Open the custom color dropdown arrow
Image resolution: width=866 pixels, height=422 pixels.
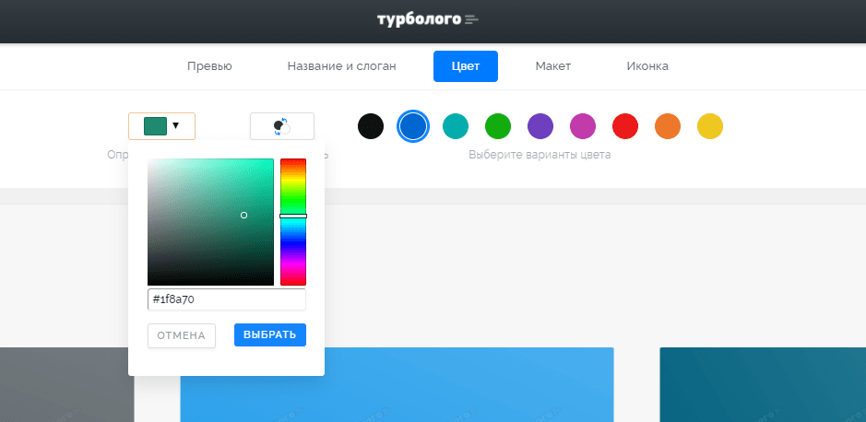tap(175, 126)
